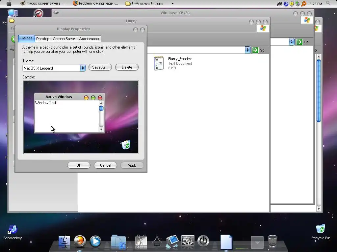Click the green arrow hardware tray icon
This screenshot has width=337, height=252.
point(298,4)
